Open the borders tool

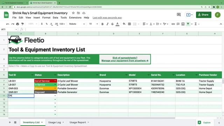click(129, 24)
